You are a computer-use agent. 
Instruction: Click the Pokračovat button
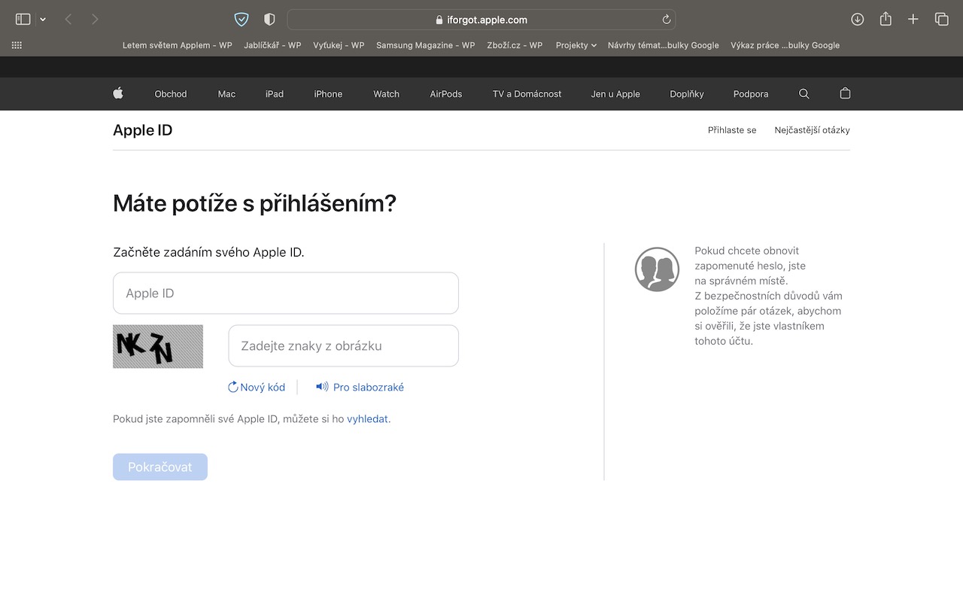tap(160, 467)
